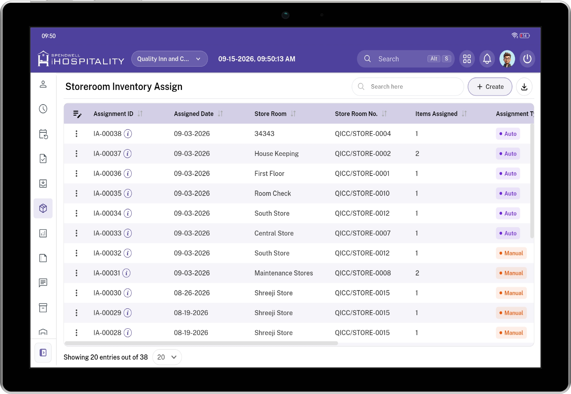571x394 pixels.
Task: Open the 20 entries per page dropdown
Action: 167,357
